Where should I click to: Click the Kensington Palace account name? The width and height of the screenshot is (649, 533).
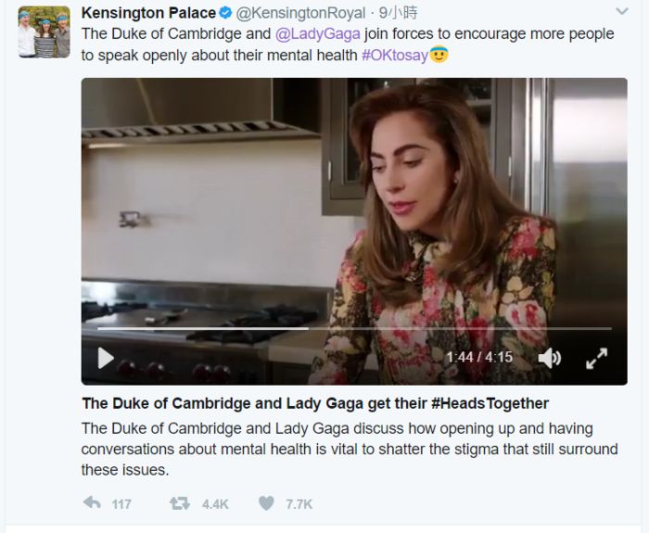148,13
